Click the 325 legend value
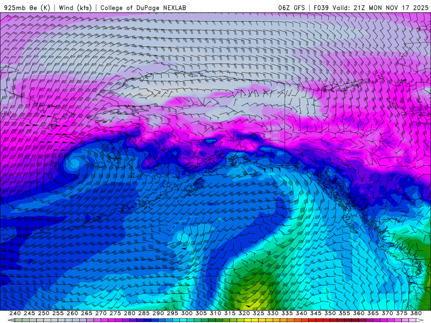Viewport: 431px width, 323px height. coord(259,313)
